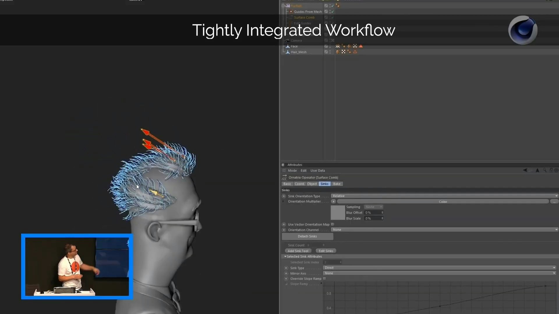559x314 pixels.
Task: Select the outlined triangle tag on Hair_Mesh row
Action: pyautogui.click(x=355, y=52)
